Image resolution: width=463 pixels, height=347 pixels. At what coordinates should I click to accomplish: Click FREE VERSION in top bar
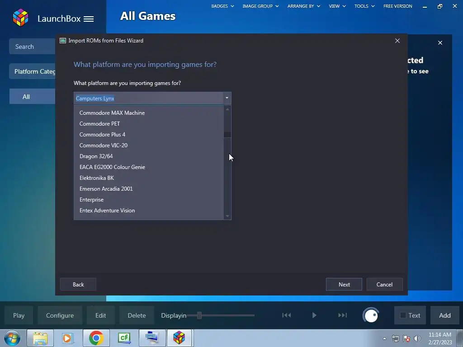pyautogui.click(x=398, y=6)
